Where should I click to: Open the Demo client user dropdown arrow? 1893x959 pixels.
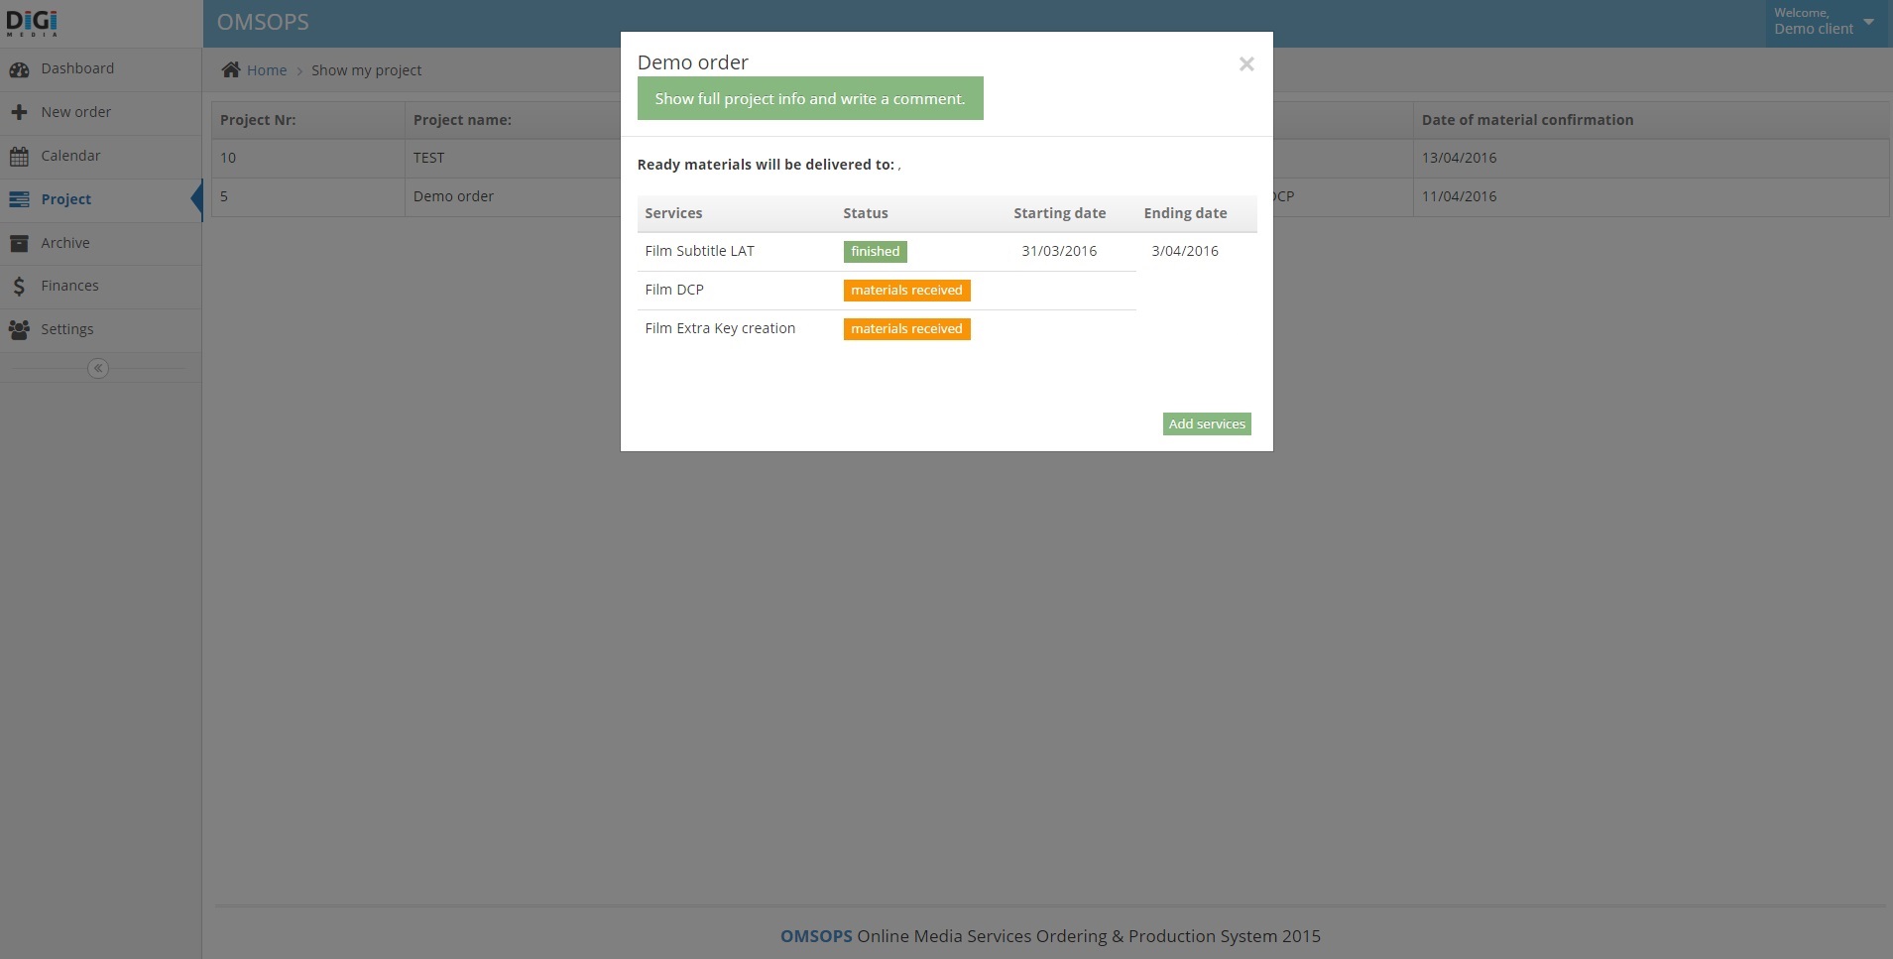tap(1868, 21)
